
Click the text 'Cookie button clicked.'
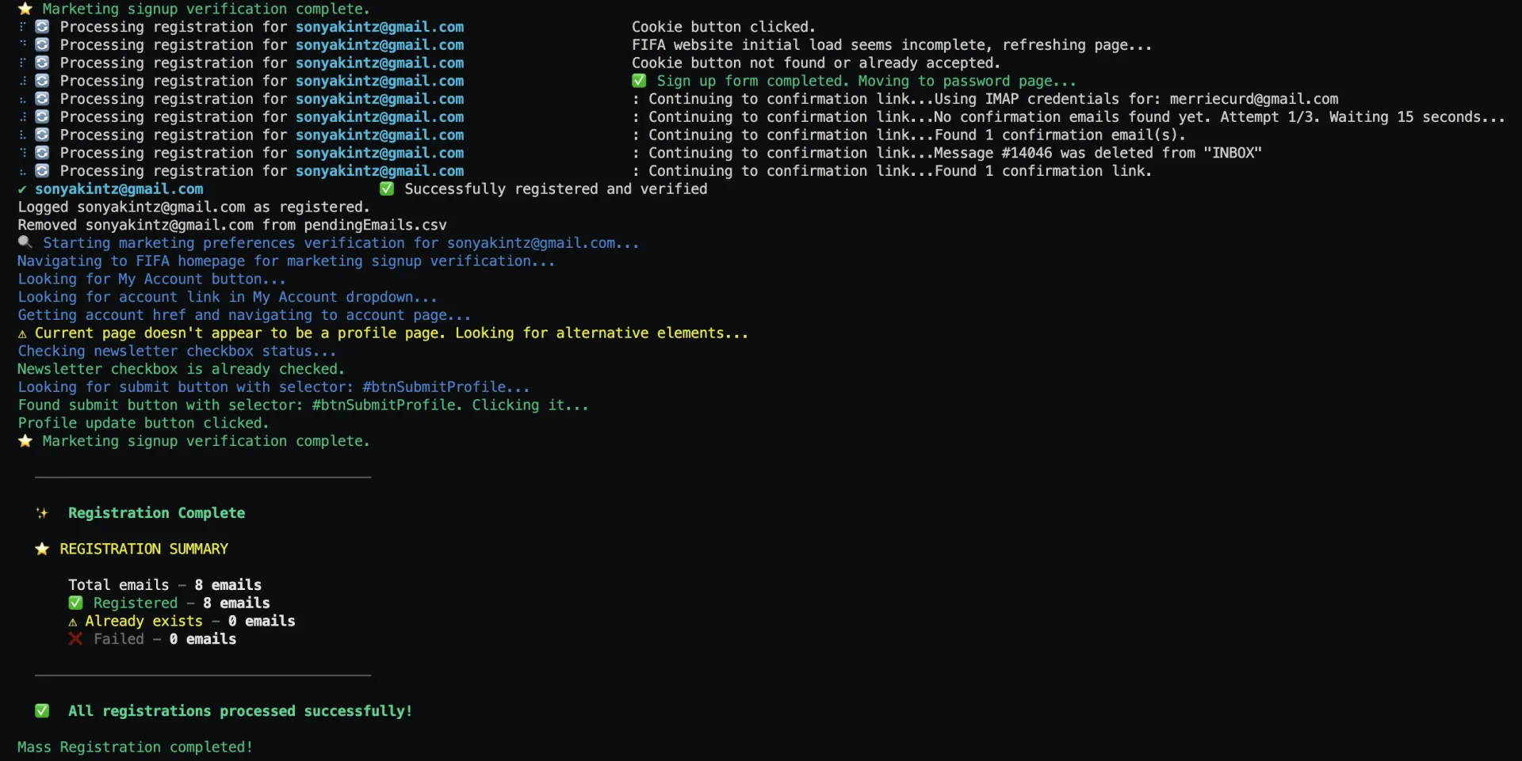tap(724, 27)
